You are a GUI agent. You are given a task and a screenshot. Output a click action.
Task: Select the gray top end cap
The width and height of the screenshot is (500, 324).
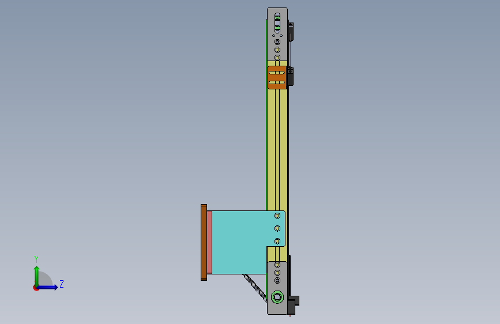point(277,35)
